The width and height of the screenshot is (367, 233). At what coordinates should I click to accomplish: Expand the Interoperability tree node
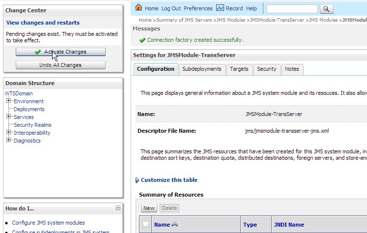[x=9, y=132]
